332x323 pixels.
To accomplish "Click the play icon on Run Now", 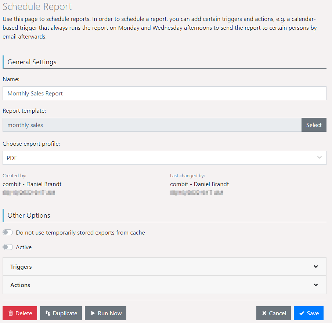I will [x=93, y=313].
